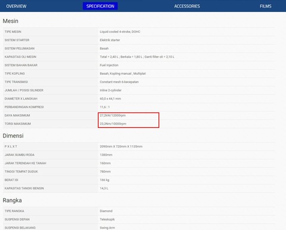Click the TIPE KOPLING label
The height and width of the screenshot is (230, 286).
click(x=15, y=73)
